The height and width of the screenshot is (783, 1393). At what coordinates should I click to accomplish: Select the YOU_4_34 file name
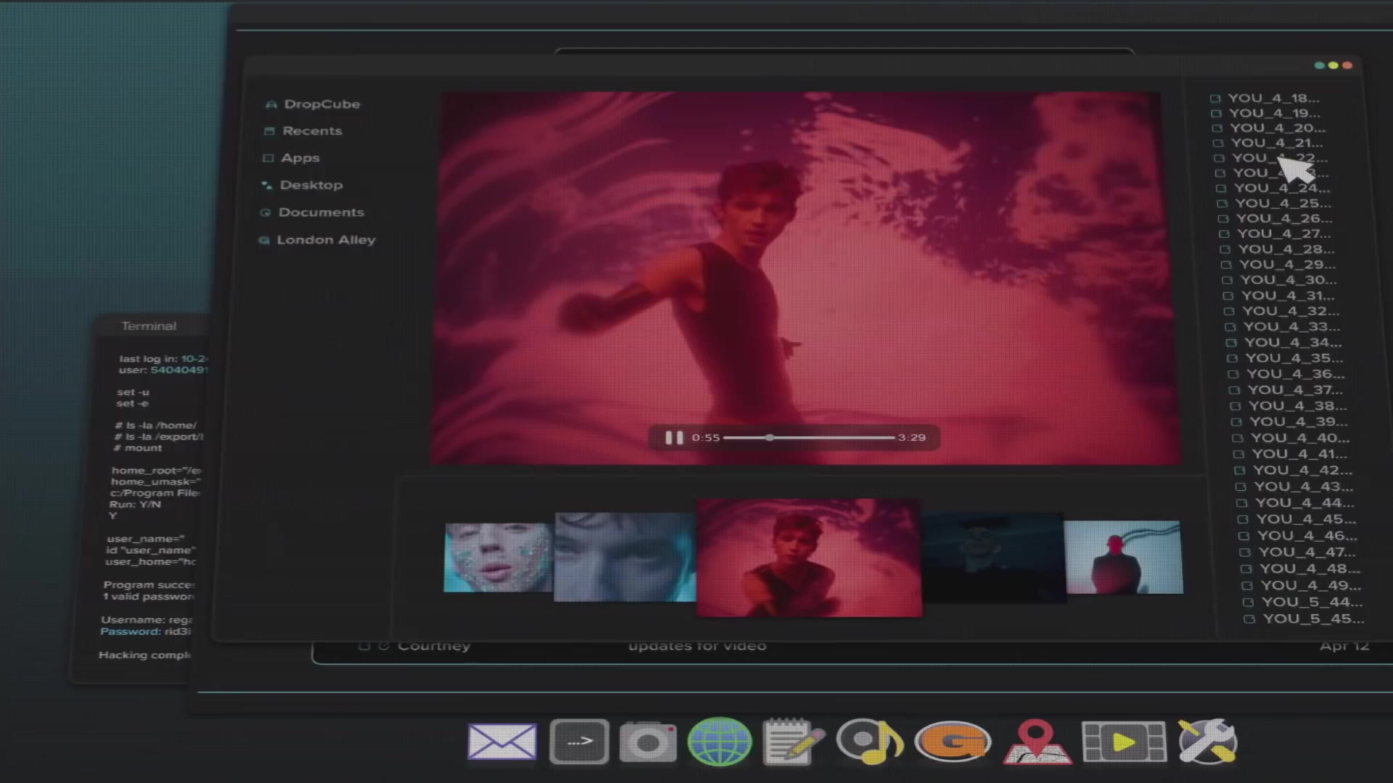pyautogui.click(x=1294, y=343)
